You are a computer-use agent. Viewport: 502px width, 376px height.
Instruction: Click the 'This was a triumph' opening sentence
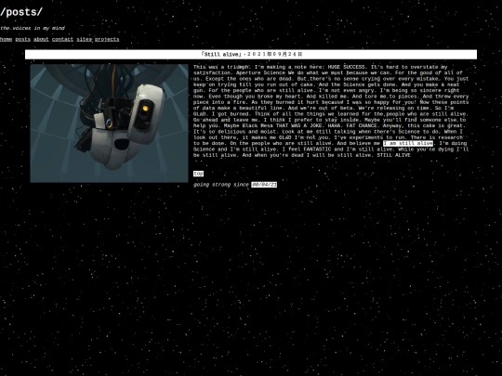[221, 67]
